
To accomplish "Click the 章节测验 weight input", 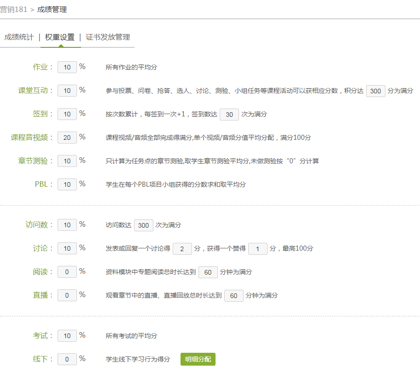I will coord(67,161).
